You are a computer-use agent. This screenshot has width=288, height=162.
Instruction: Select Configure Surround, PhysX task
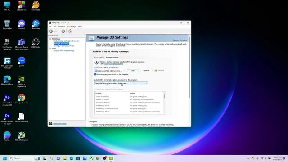tap(64, 46)
